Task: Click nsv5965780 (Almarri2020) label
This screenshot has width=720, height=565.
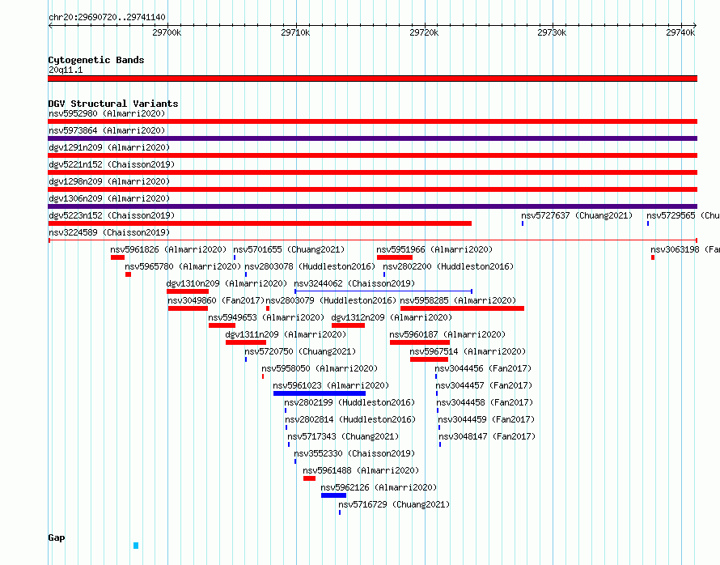Action: (x=183, y=266)
